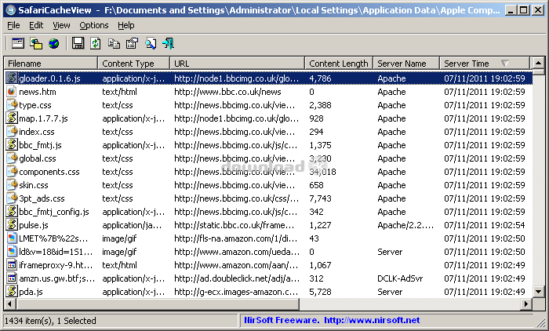Click the Save floppy disk icon
This screenshot has height=331, width=549.
78,43
